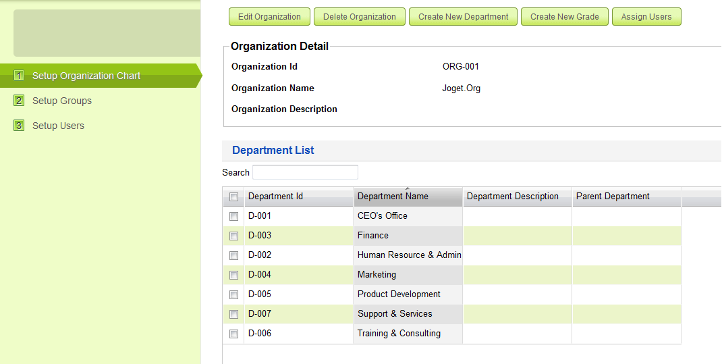Select the D-003 Finance checkbox
Image resolution: width=722 pixels, height=364 pixels.
233,236
